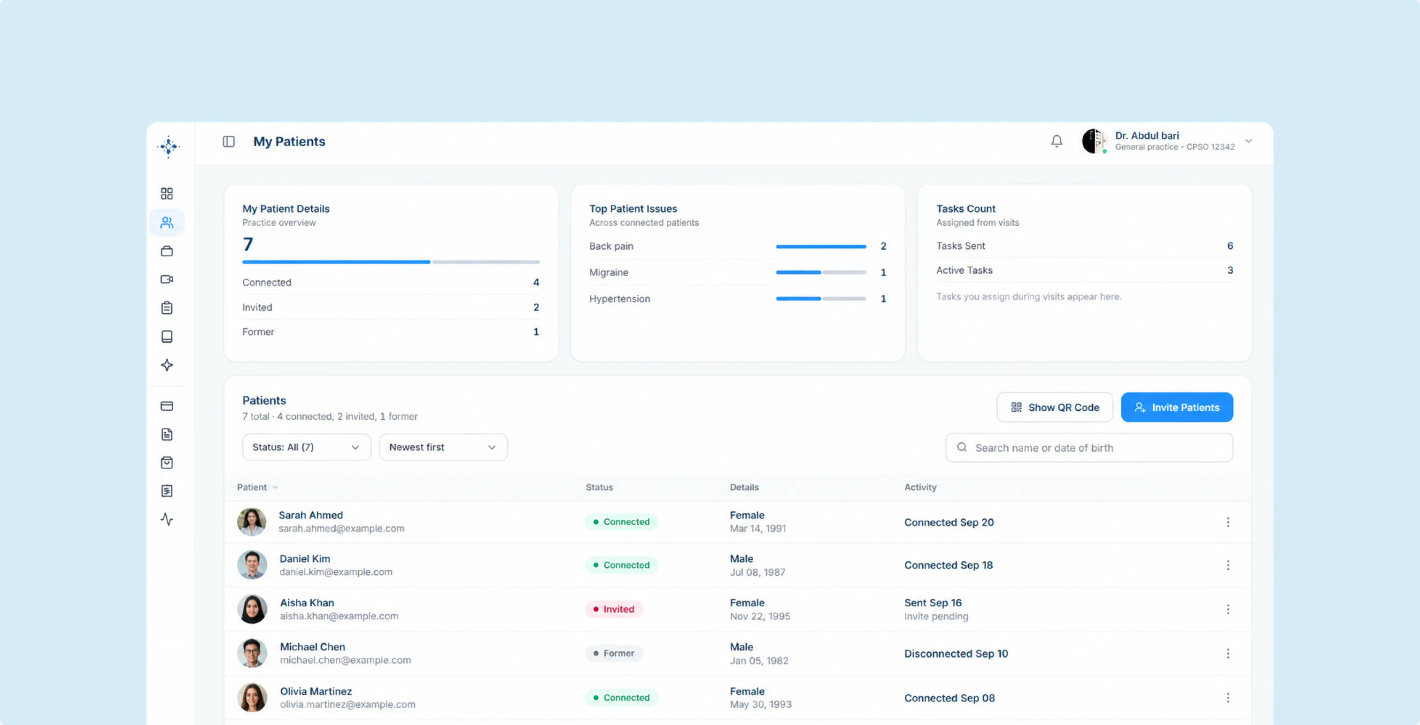This screenshot has height=725, width=1420.
Task: Click the Invited status badge for Aisha Khan
Action: coord(614,609)
